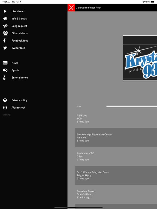Select the Privacy policy menu label
Image resolution: width=157 pixels, height=209 pixels.
coord(19,100)
